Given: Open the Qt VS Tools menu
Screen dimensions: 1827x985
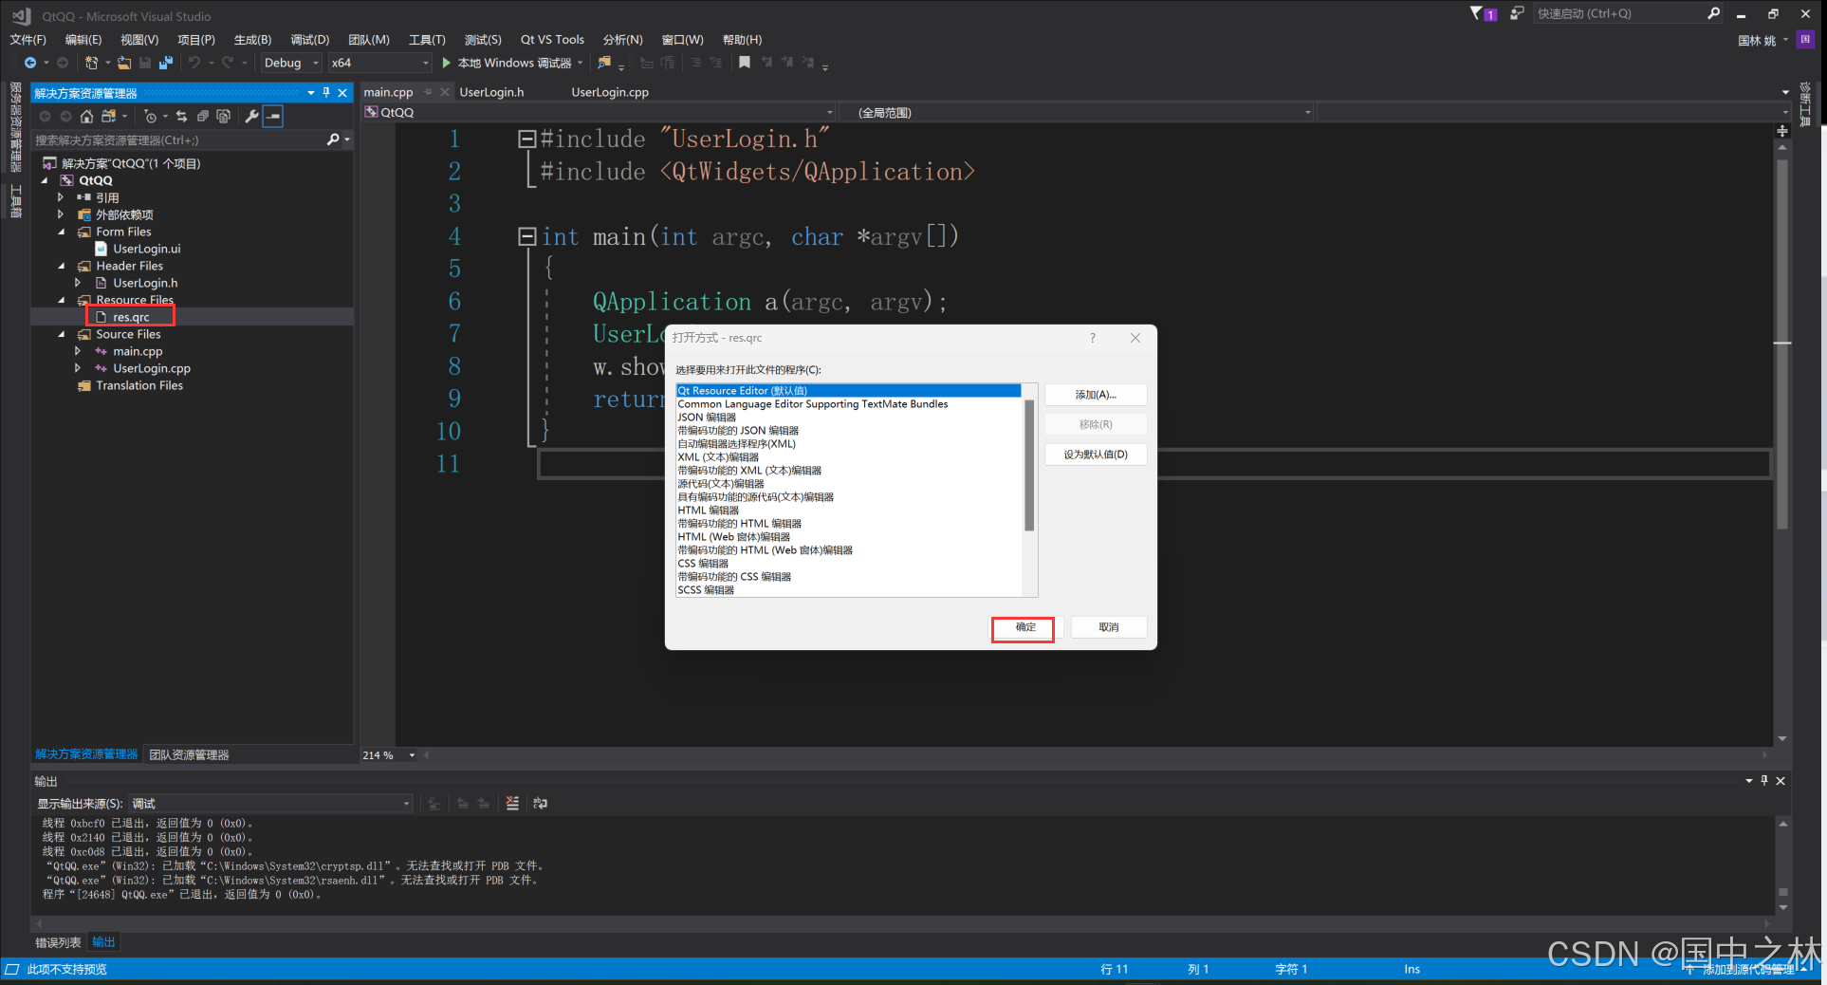Looking at the screenshot, I should tap(552, 40).
